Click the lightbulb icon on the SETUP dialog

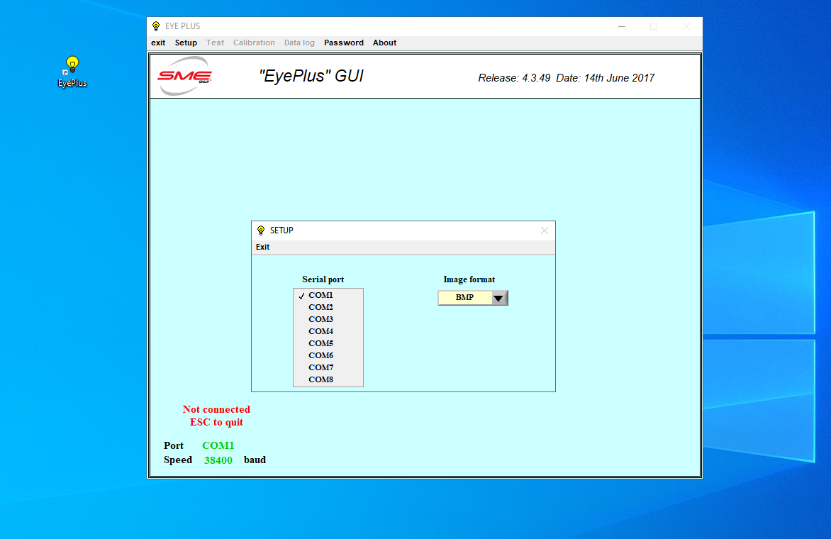[x=261, y=230]
